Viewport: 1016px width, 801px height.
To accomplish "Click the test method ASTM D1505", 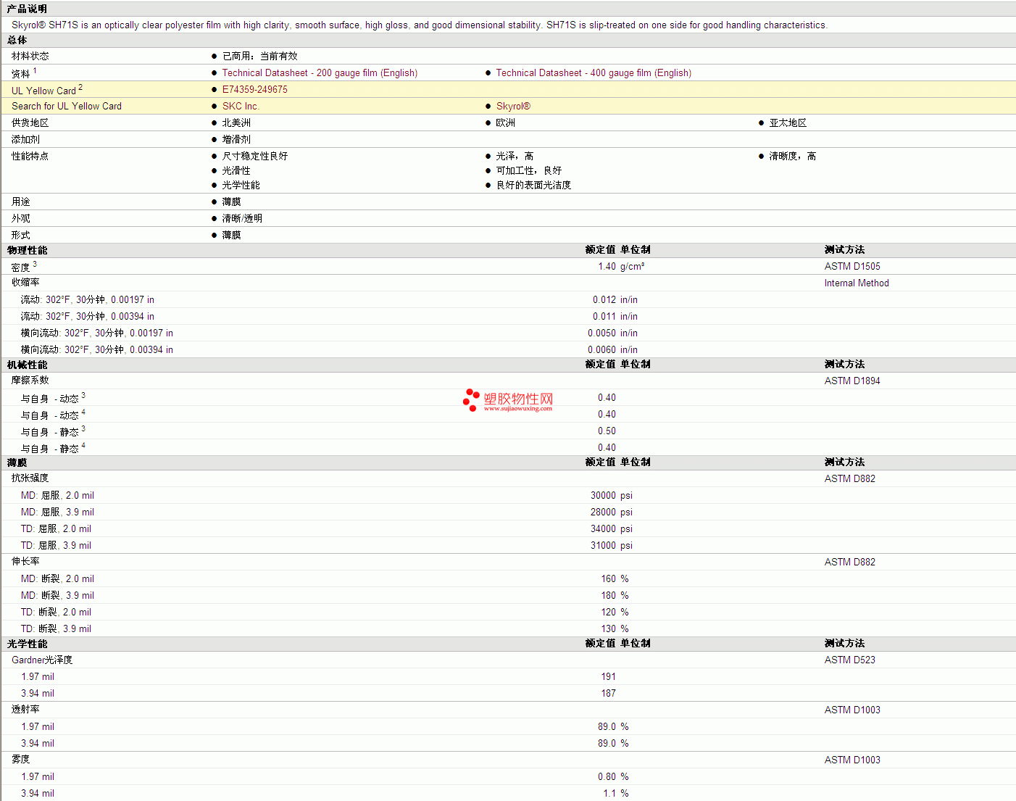I will click(x=852, y=266).
